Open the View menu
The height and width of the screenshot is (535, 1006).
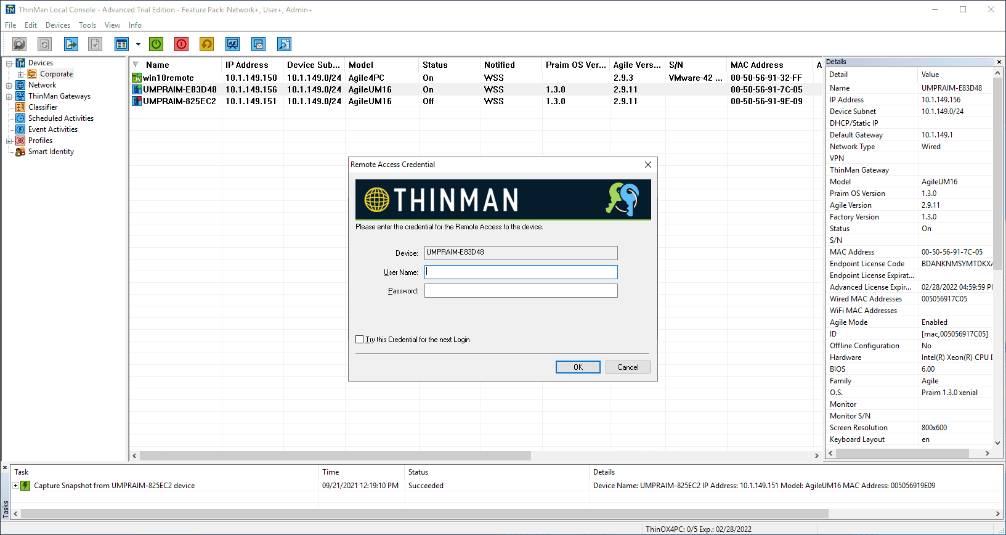point(112,25)
